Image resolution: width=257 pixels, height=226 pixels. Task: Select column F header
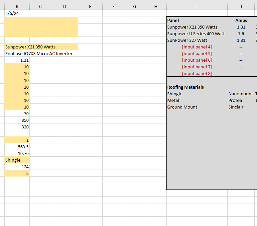pos(113,7)
